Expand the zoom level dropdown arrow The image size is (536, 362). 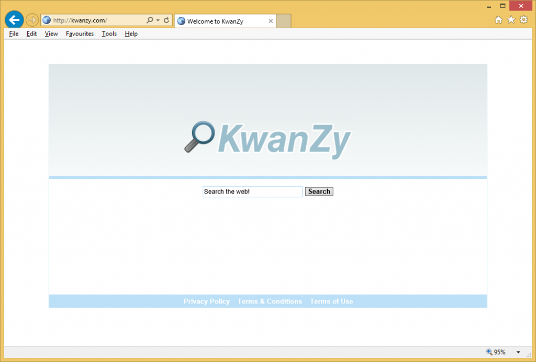coord(518,353)
